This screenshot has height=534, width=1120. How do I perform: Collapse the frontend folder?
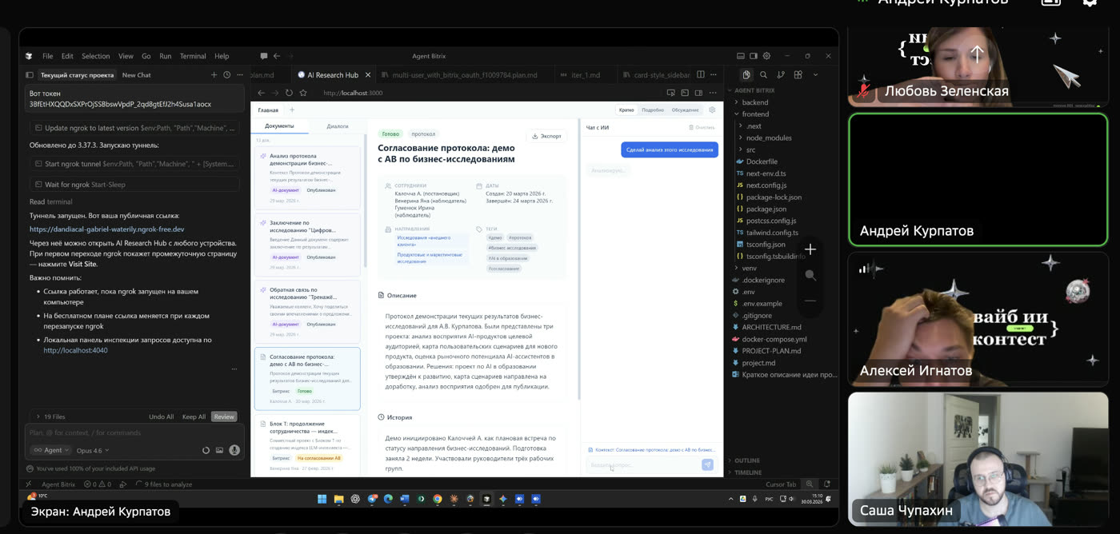click(755, 114)
